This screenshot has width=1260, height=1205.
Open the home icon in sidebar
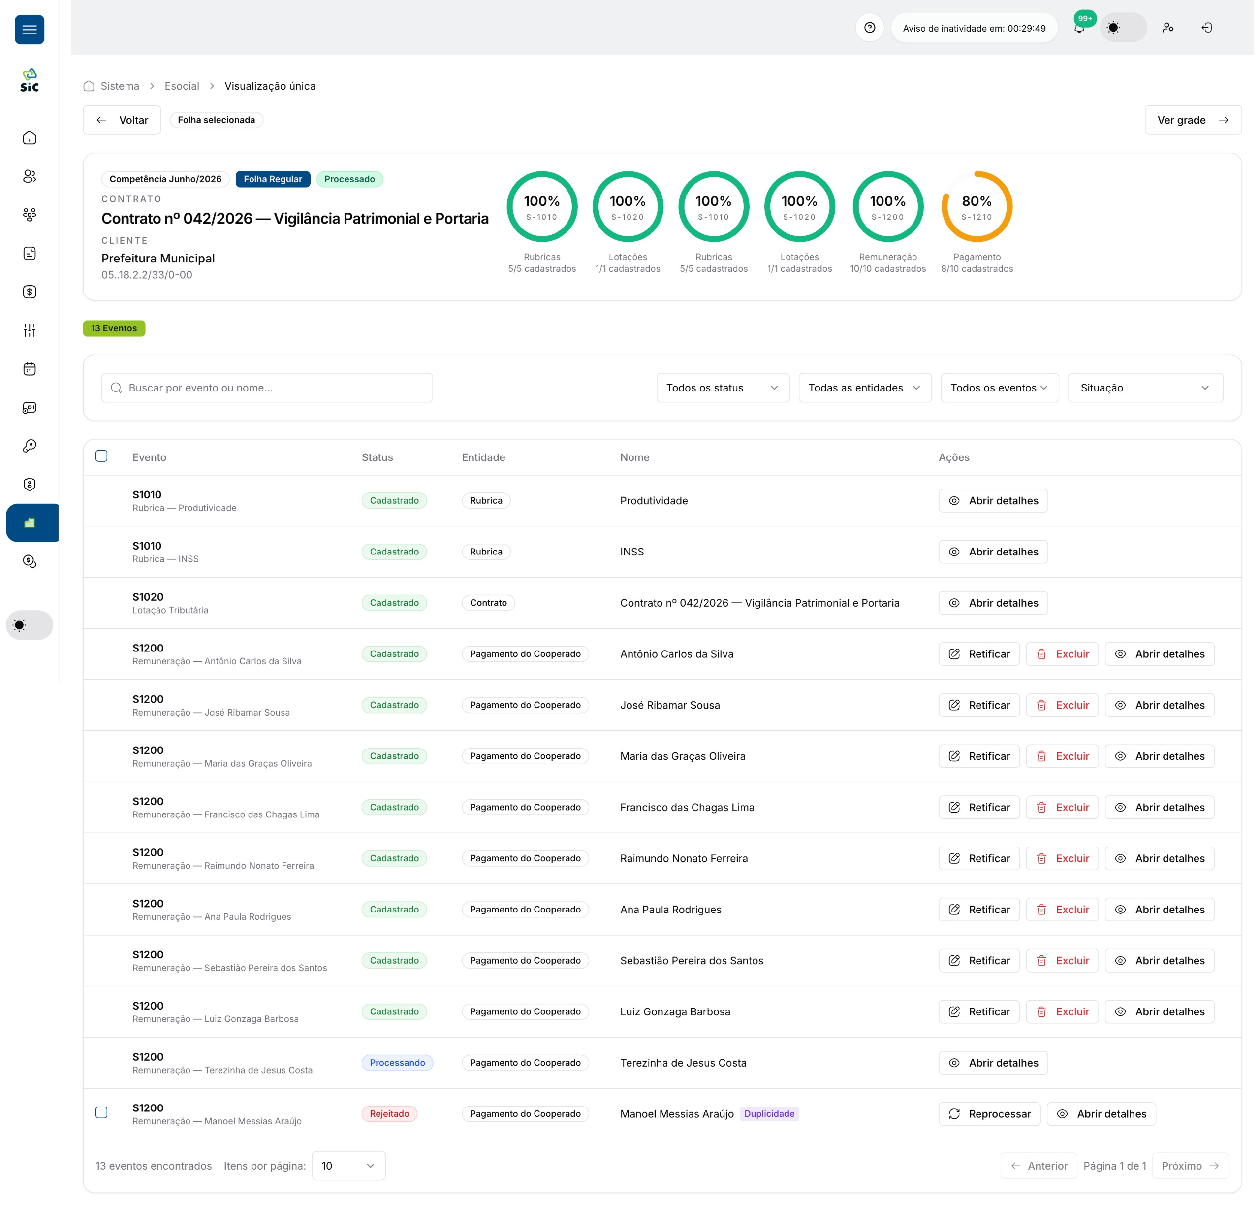[x=30, y=138]
